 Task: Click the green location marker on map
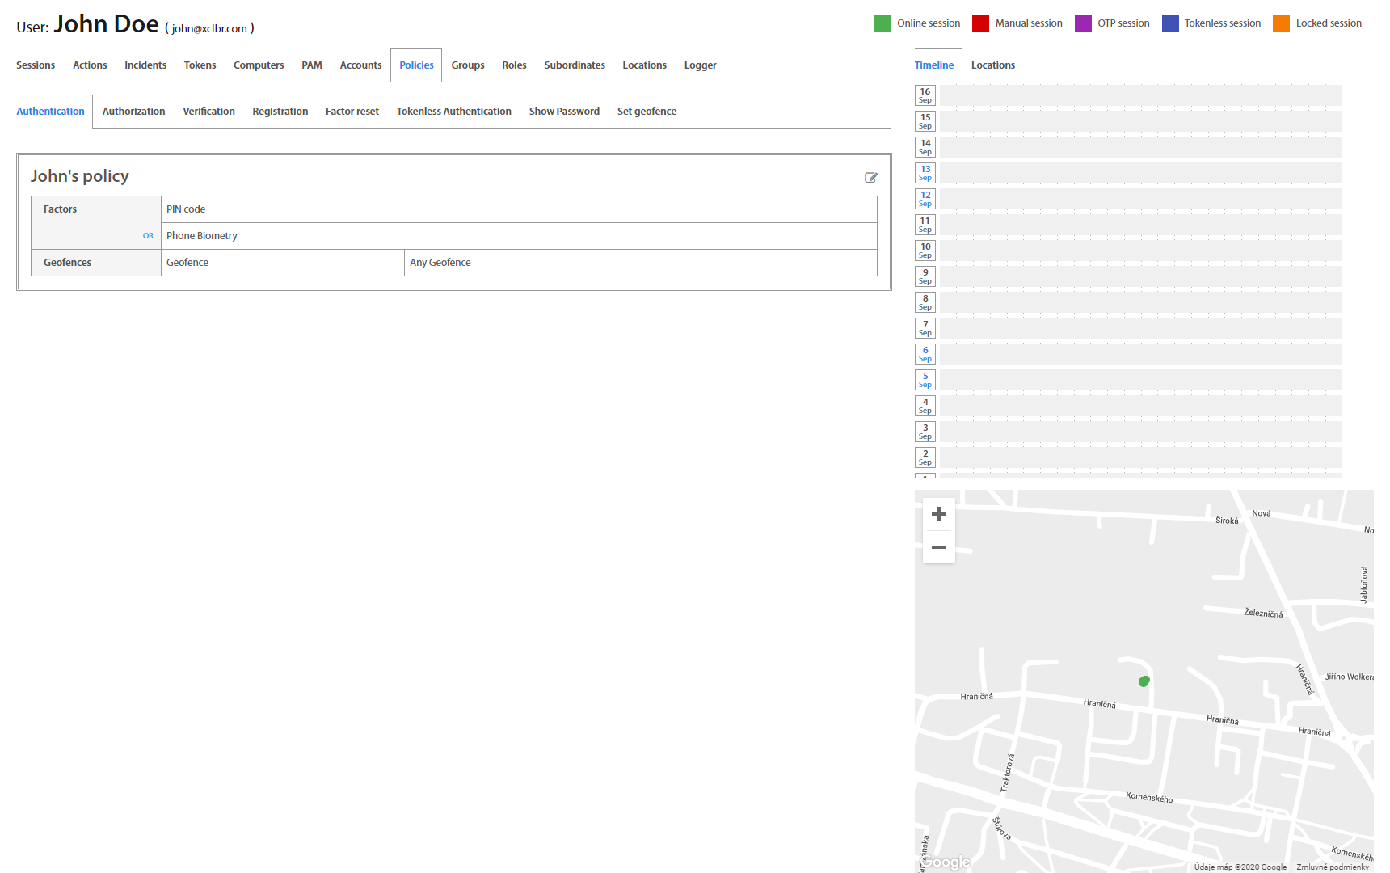[x=1144, y=681]
